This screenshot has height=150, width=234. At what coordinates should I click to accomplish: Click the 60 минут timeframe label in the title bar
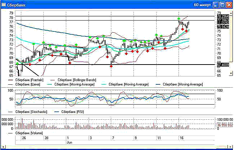[202, 5]
